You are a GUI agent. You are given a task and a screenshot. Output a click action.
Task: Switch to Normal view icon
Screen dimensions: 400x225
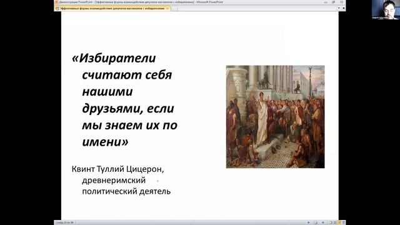pos(331,222)
